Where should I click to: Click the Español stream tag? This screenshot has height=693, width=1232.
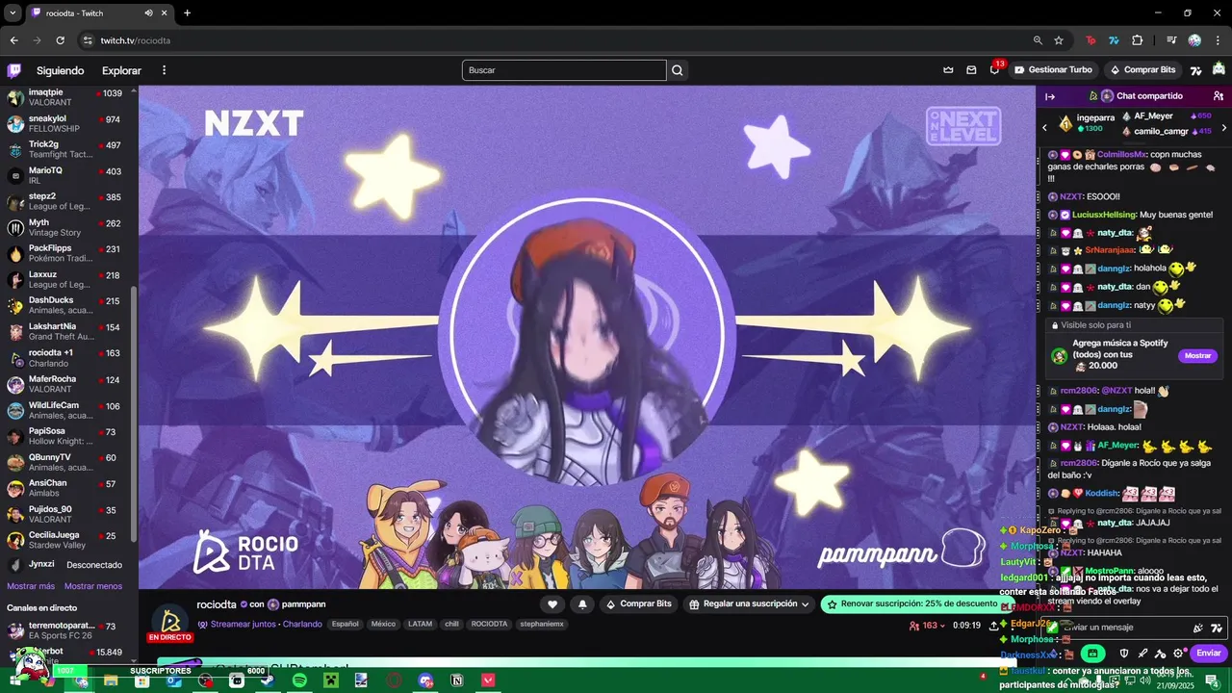(x=346, y=624)
